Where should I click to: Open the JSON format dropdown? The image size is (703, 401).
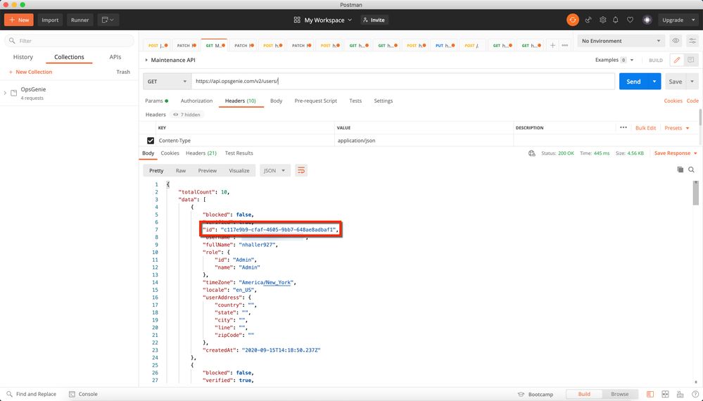pos(275,170)
